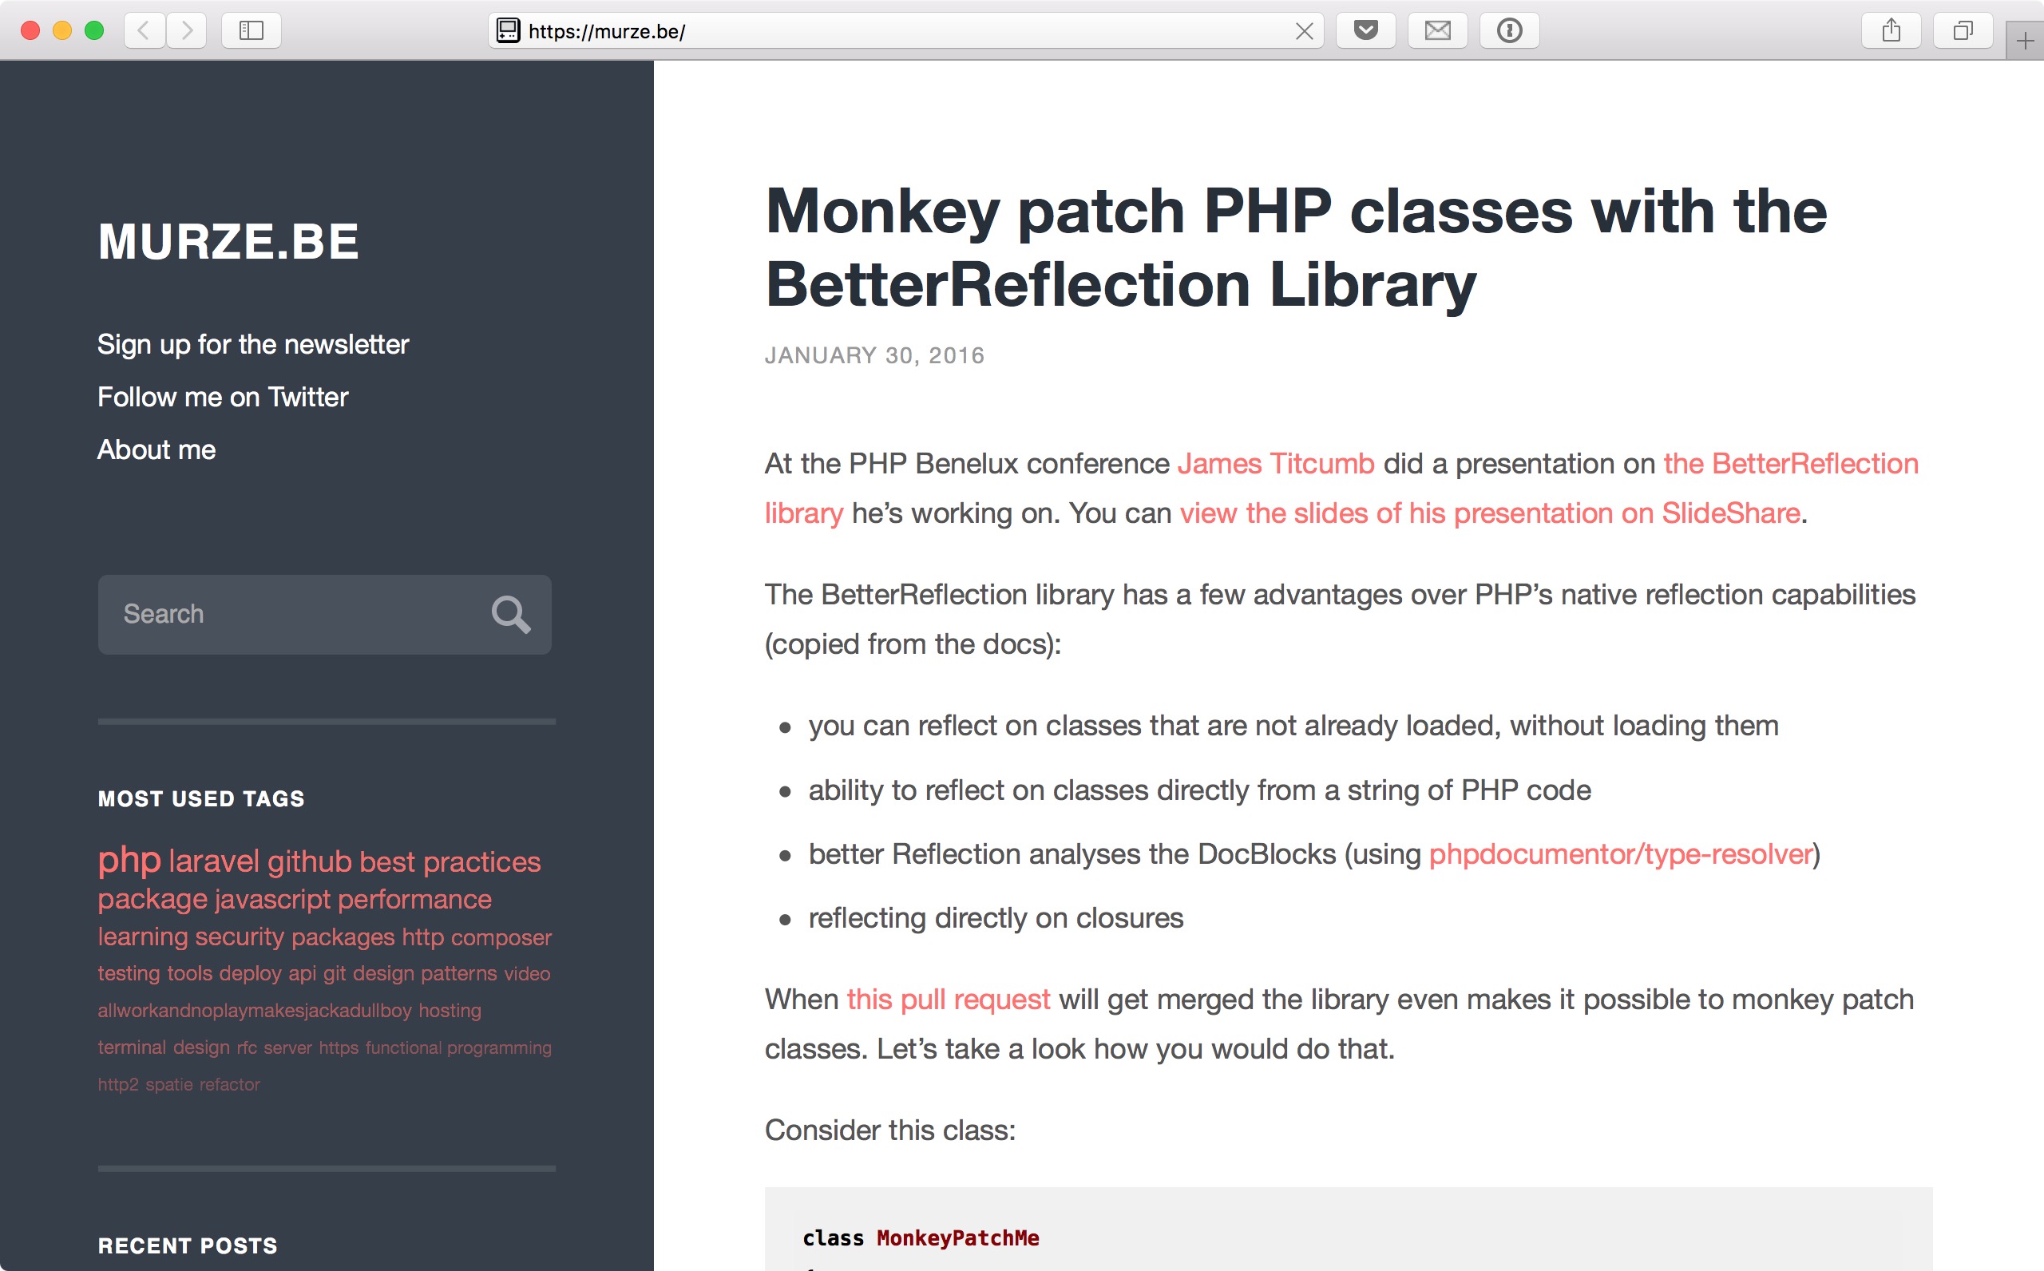Select the performance tag
The width and height of the screenshot is (2044, 1271).
[415, 900]
